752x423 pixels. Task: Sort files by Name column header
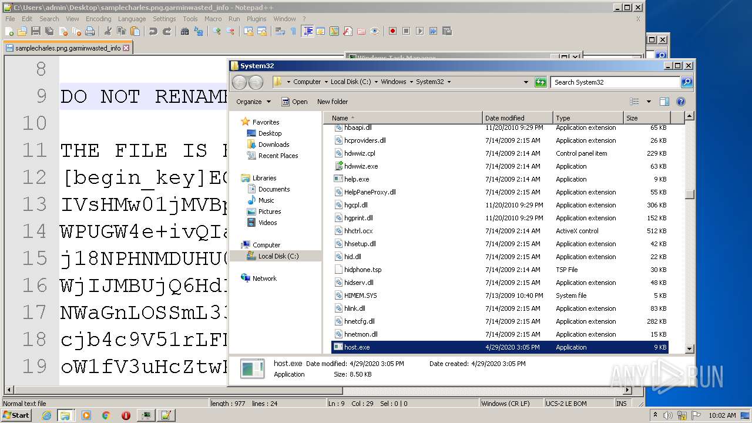coord(402,118)
